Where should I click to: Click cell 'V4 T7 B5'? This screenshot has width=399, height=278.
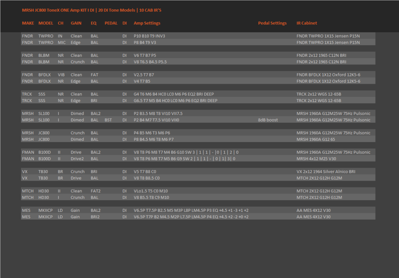(142, 81)
